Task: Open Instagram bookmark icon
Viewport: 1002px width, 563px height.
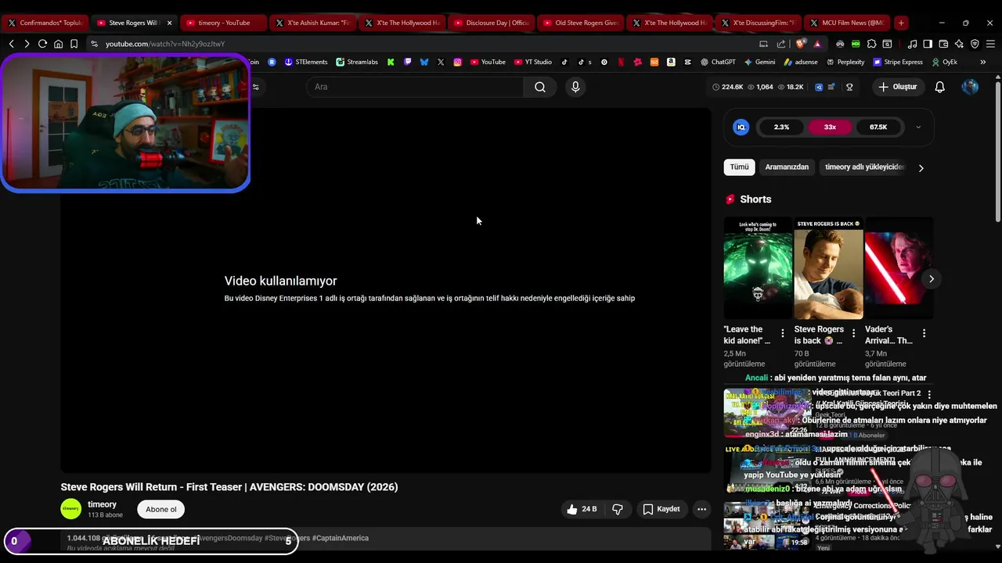Action: 457,62
